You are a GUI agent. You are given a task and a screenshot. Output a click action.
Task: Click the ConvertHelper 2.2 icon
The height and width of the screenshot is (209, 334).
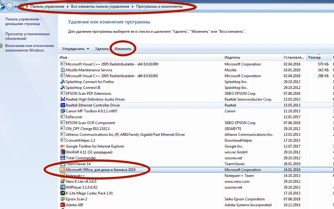63,140
